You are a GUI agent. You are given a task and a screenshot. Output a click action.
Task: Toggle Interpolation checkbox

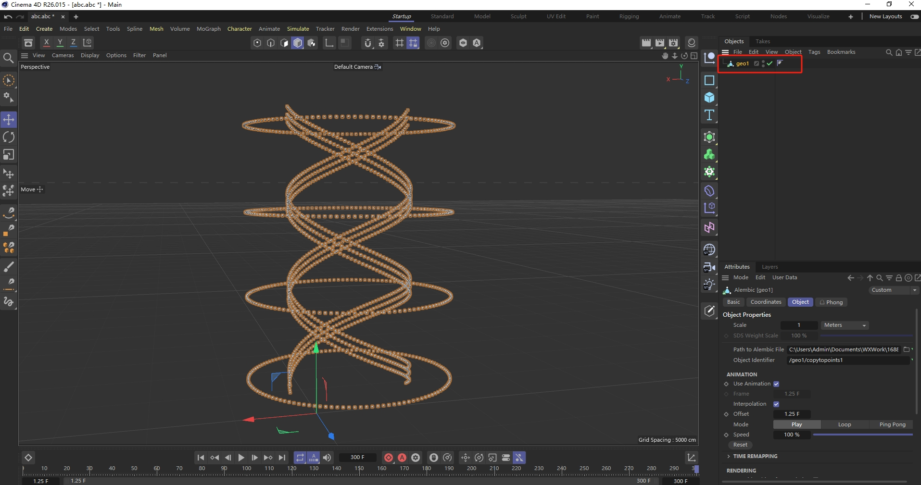click(x=776, y=404)
